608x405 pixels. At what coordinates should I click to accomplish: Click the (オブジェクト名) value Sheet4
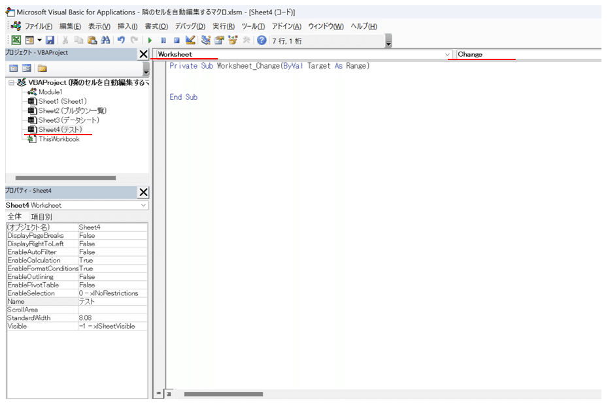click(112, 227)
